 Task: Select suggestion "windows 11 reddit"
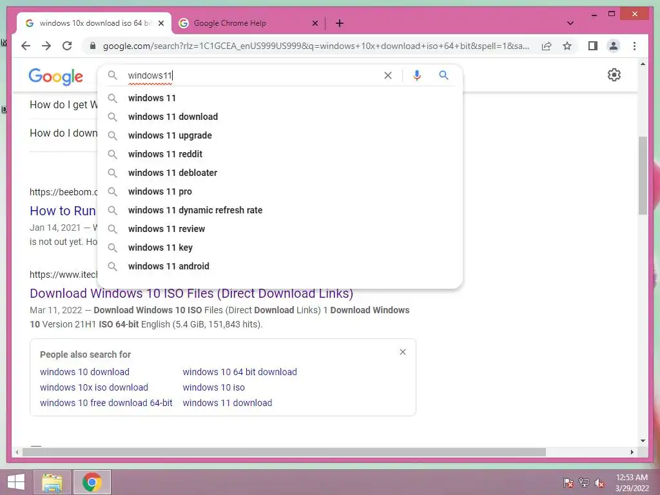tap(280, 154)
